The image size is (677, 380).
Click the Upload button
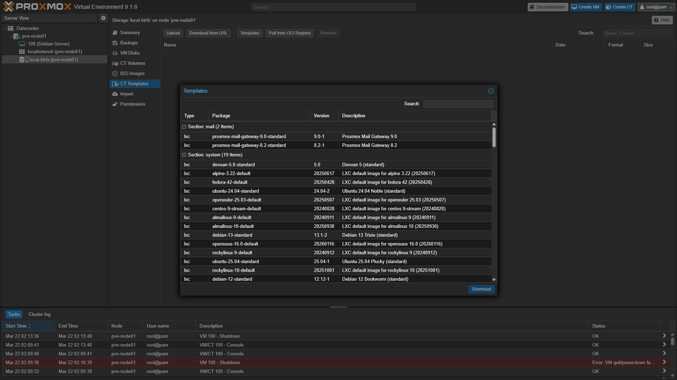(173, 33)
